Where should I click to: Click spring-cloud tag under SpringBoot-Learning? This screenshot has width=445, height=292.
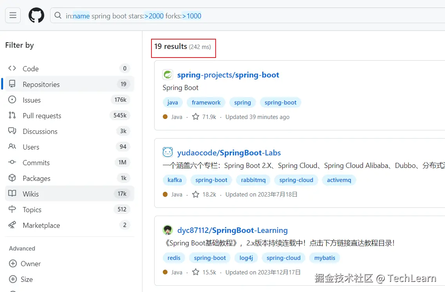[283, 258]
